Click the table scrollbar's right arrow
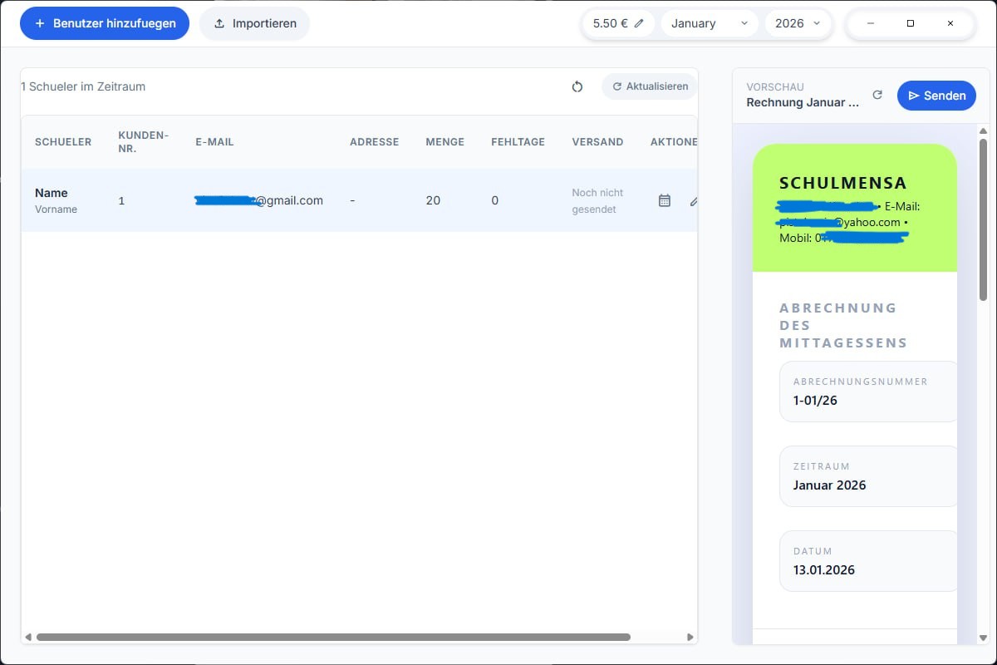This screenshot has height=665, width=997. [690, 638]
